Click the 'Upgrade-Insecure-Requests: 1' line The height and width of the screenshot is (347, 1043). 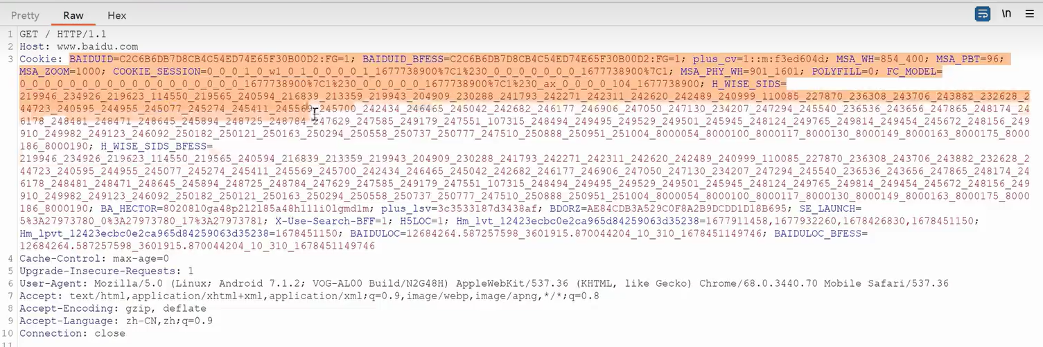pyautogui.click(x=107, y=271)
